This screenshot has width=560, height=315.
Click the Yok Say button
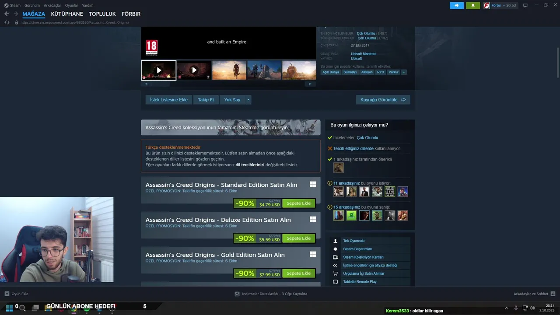pyautogui.click(x=232, y=100)
